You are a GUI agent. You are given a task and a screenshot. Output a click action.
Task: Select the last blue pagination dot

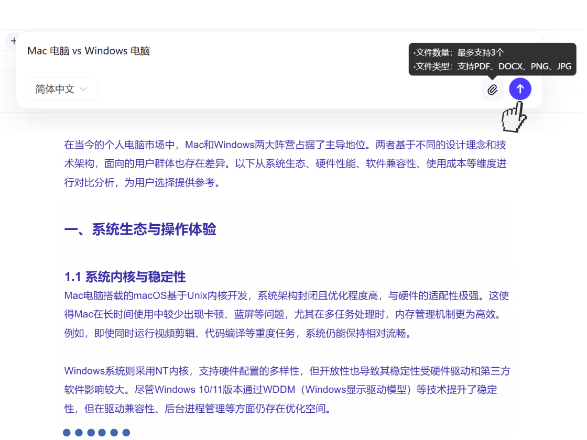[126, 433]
